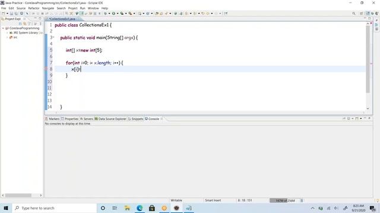
Task: Click the green Run toolbar icon
Action: click(113, 13)
